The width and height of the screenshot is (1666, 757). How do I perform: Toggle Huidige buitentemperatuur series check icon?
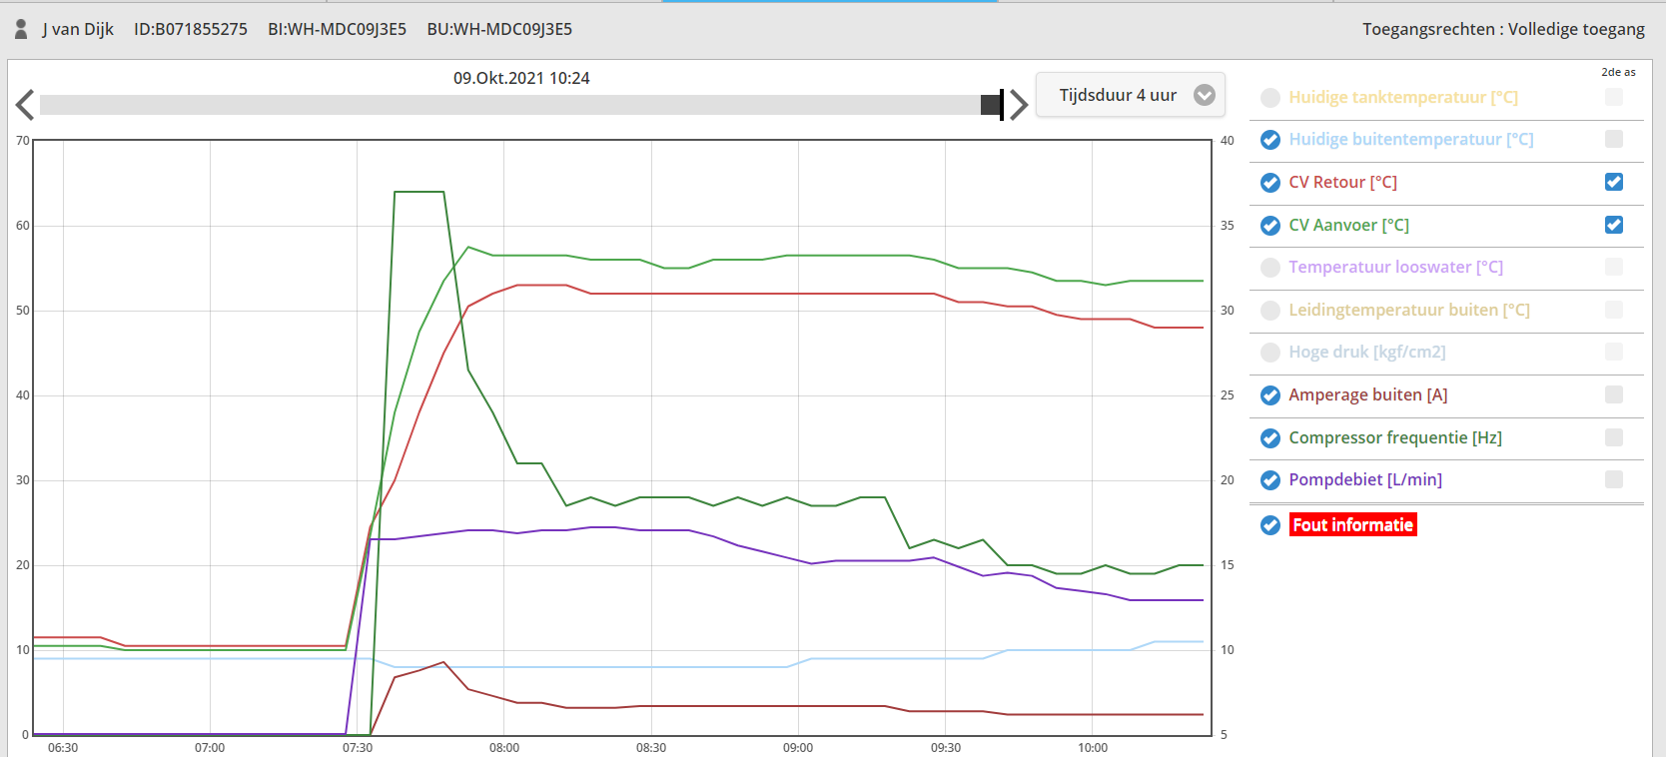1270,140
